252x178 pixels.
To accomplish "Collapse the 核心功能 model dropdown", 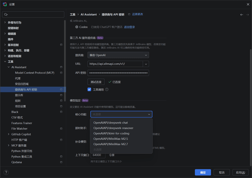I will 149,114.
